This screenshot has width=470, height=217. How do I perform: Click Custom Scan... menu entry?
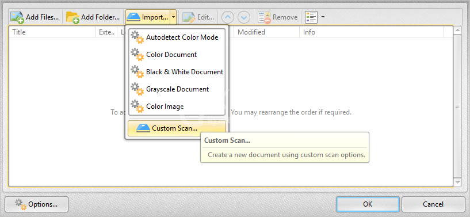[177, 128]
